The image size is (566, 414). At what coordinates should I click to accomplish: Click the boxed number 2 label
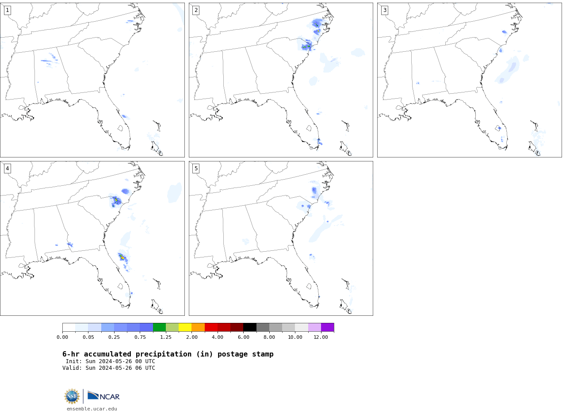pos(196,10)
